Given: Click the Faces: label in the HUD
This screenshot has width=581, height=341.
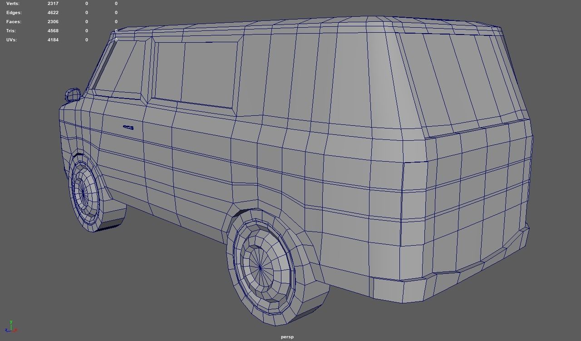Looking at the screenshot, I should point(14,22).
